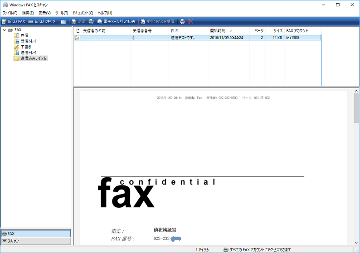Open the File (ファイル) menu

10,13
